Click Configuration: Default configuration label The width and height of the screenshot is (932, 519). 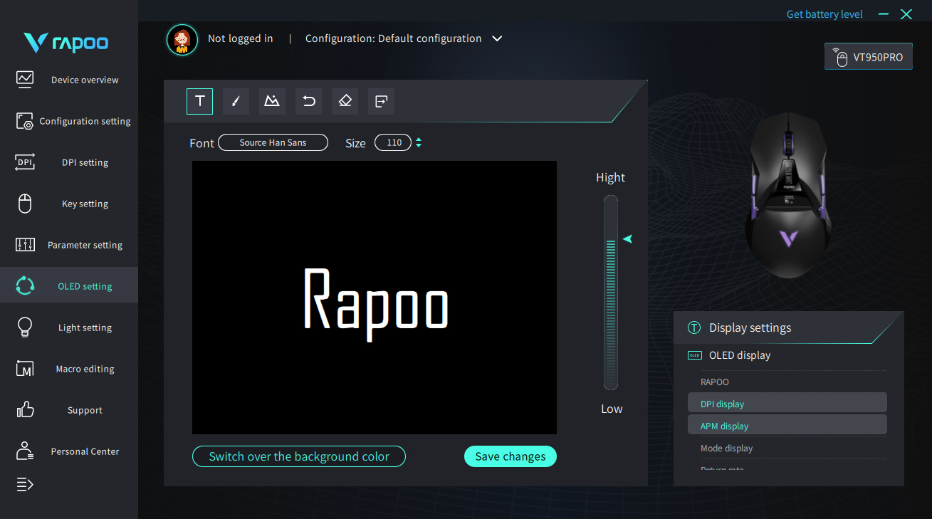tap(393, 38)
